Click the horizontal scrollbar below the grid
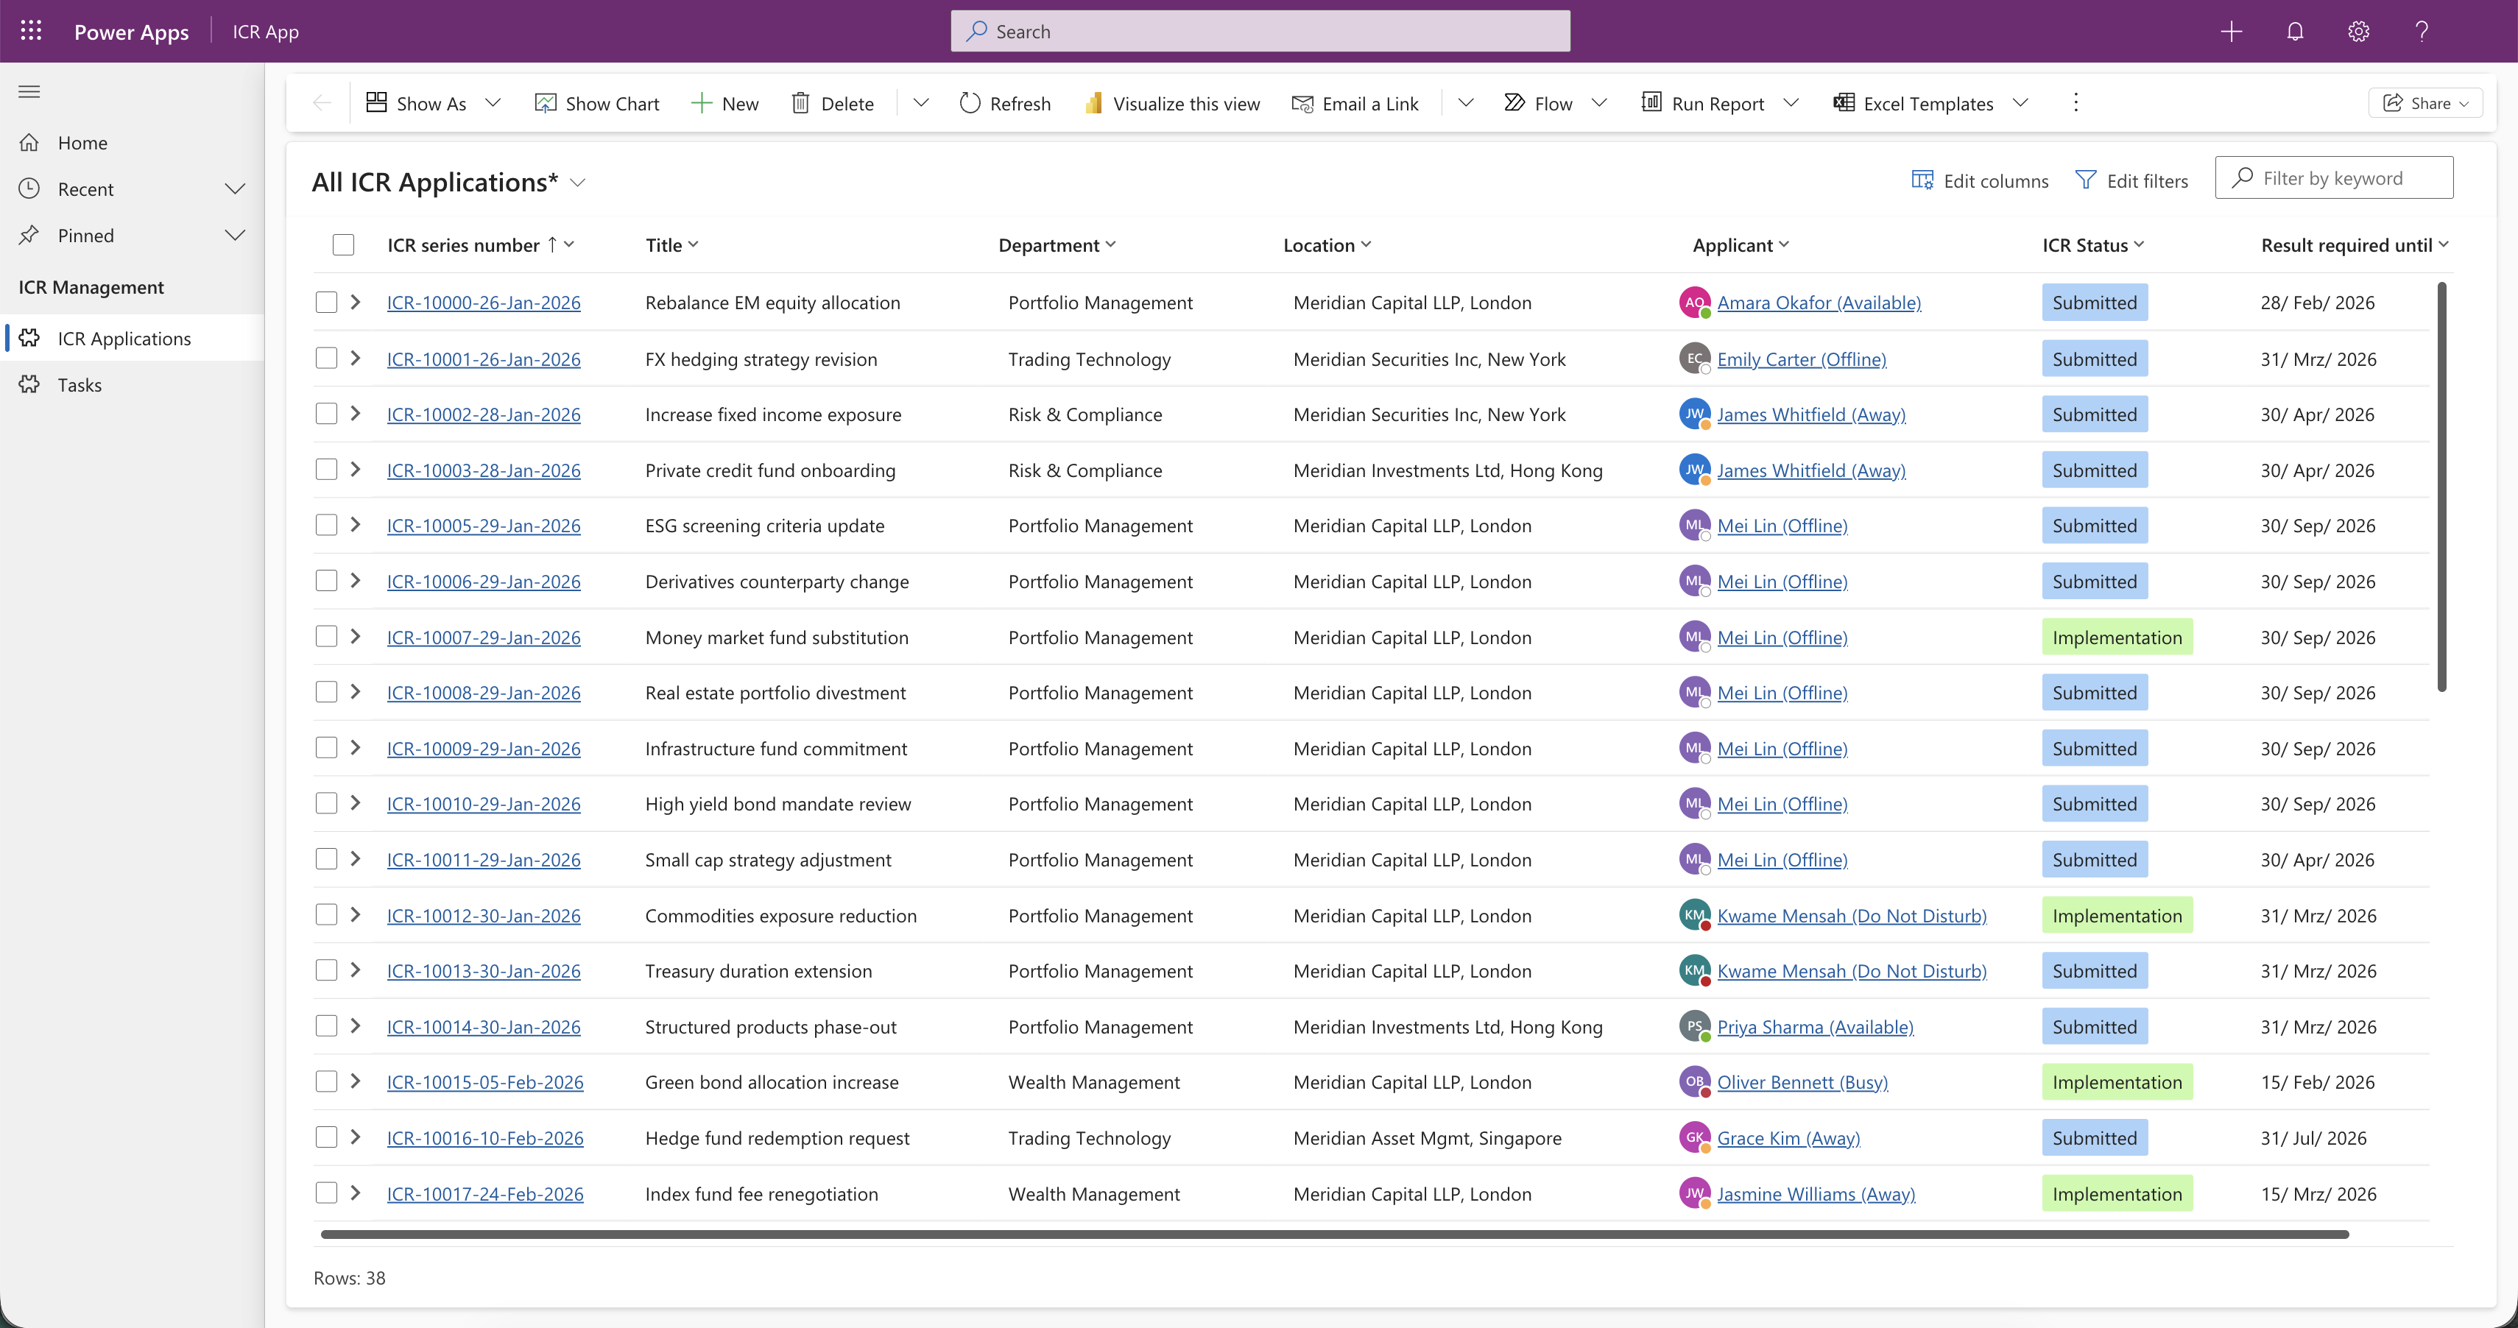The image size is (2518, 1328). coord(1334,1235)
